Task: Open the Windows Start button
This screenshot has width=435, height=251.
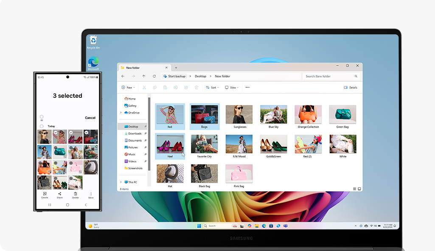Action: (199, 226)
